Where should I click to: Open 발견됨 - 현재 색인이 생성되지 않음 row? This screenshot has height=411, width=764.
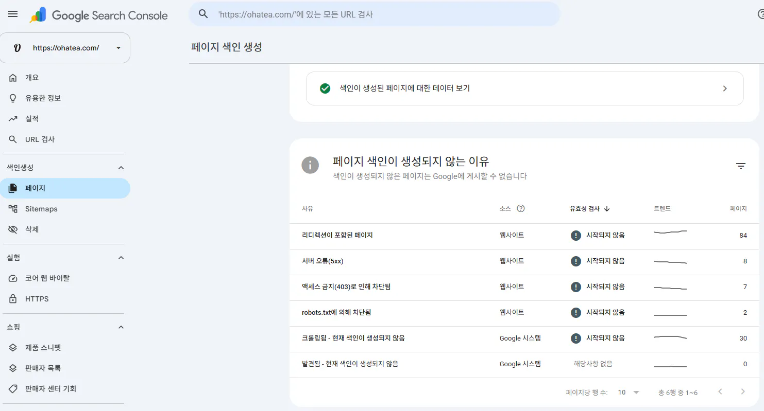[524, 364]
